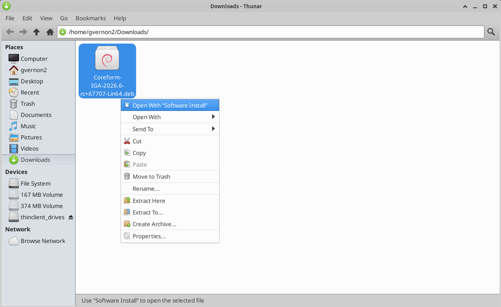Go forward using the right arrow button
This screenshot has width=501, height=307.
click(23, 32)
